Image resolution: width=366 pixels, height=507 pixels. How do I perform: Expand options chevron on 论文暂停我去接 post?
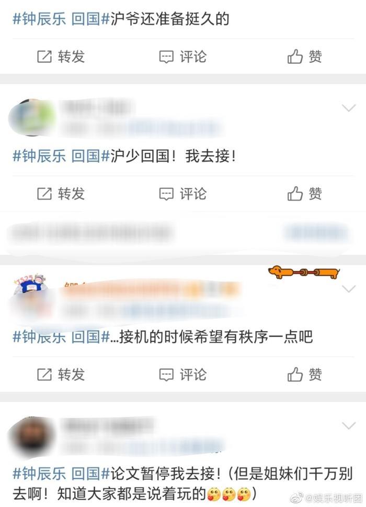tap(349, 425)
